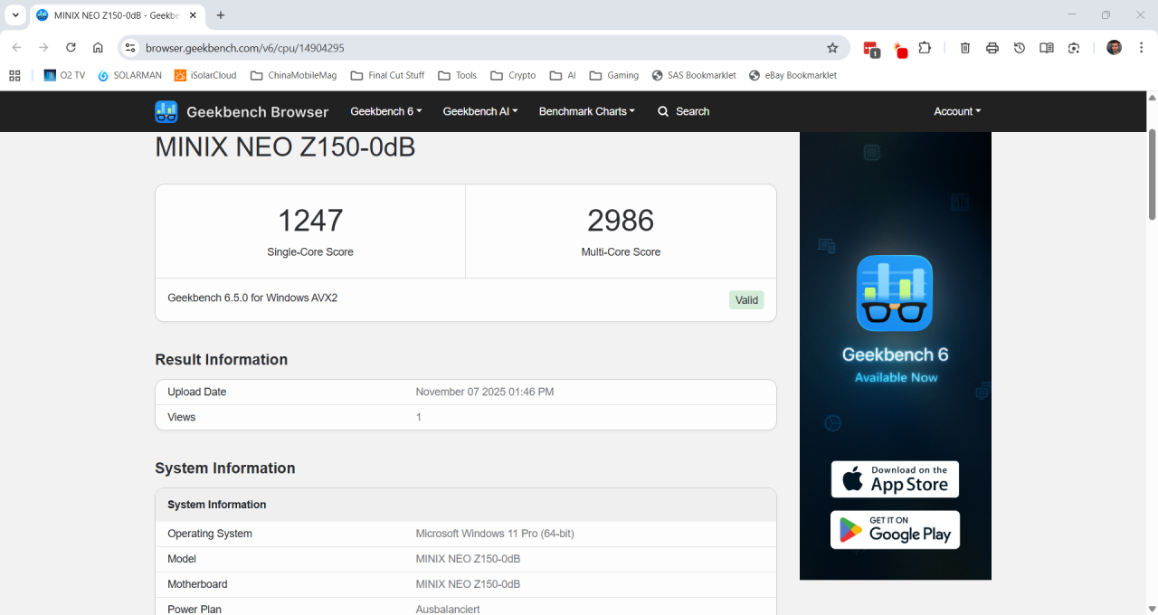
Task: Bookmark this page using the star icon
Action: tap(832, 47)
